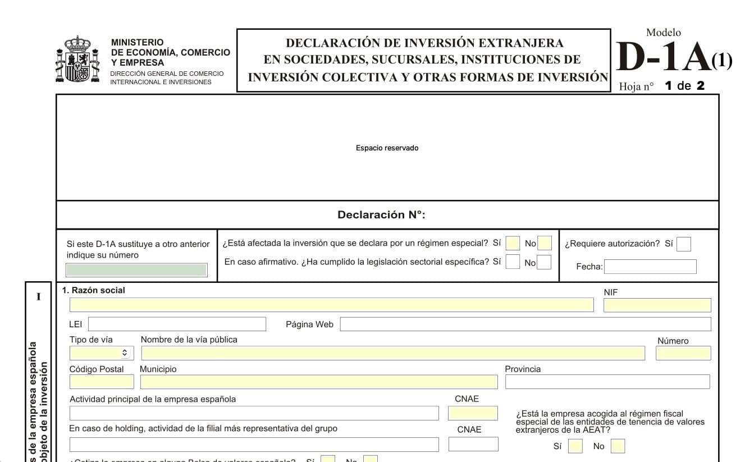
Task: Open the Tipo de vía dropdown
Action: tap(101, 353)
